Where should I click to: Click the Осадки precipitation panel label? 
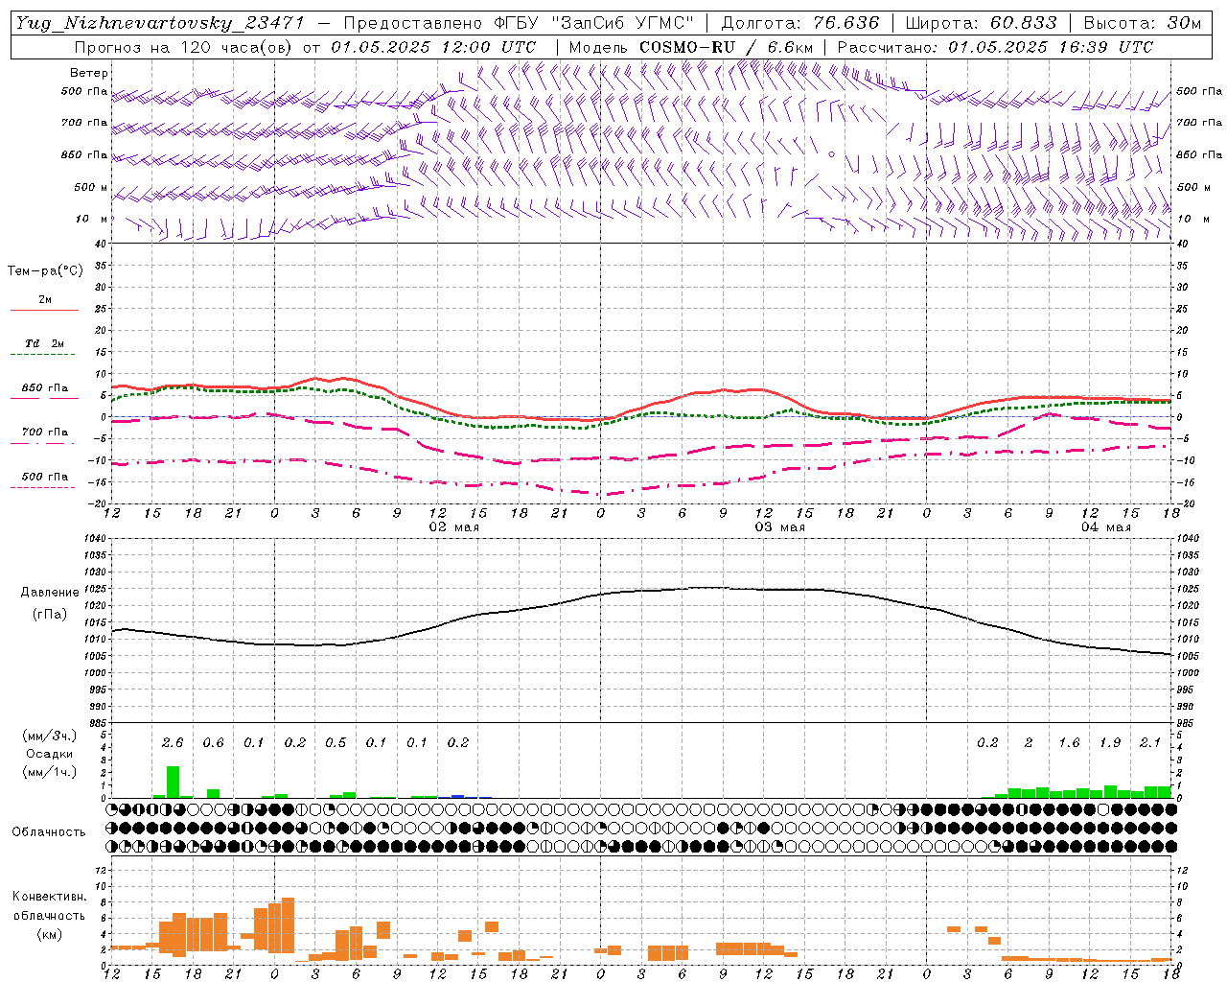pyautogui.click(x=49, y=754)
